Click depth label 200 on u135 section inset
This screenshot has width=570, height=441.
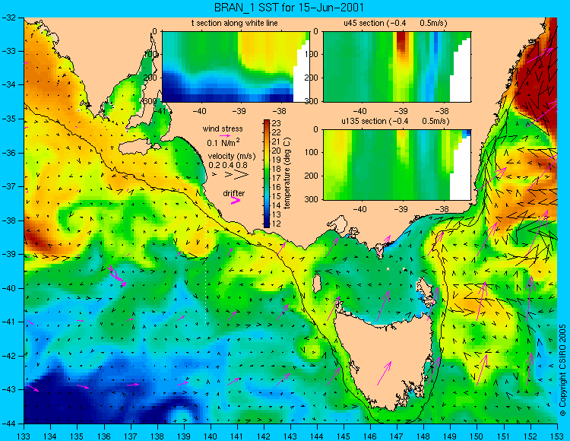pyautogui.click(x=313, y=176)
